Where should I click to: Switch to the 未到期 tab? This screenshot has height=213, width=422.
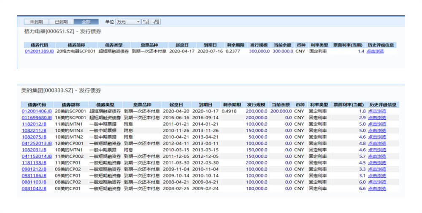coord(36,22)
